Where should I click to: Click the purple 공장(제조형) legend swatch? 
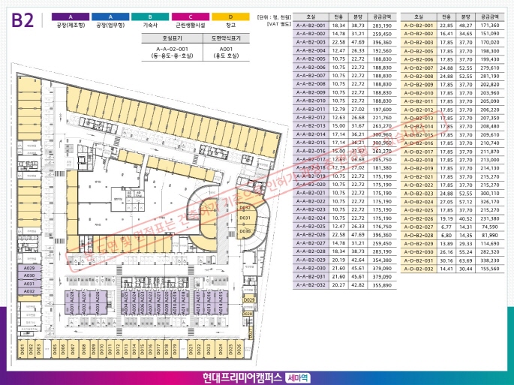point(71,17)
